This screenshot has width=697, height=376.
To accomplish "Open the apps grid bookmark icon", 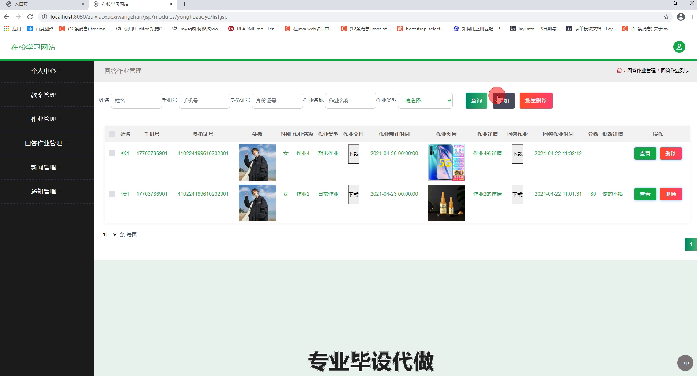I will 6,29.
